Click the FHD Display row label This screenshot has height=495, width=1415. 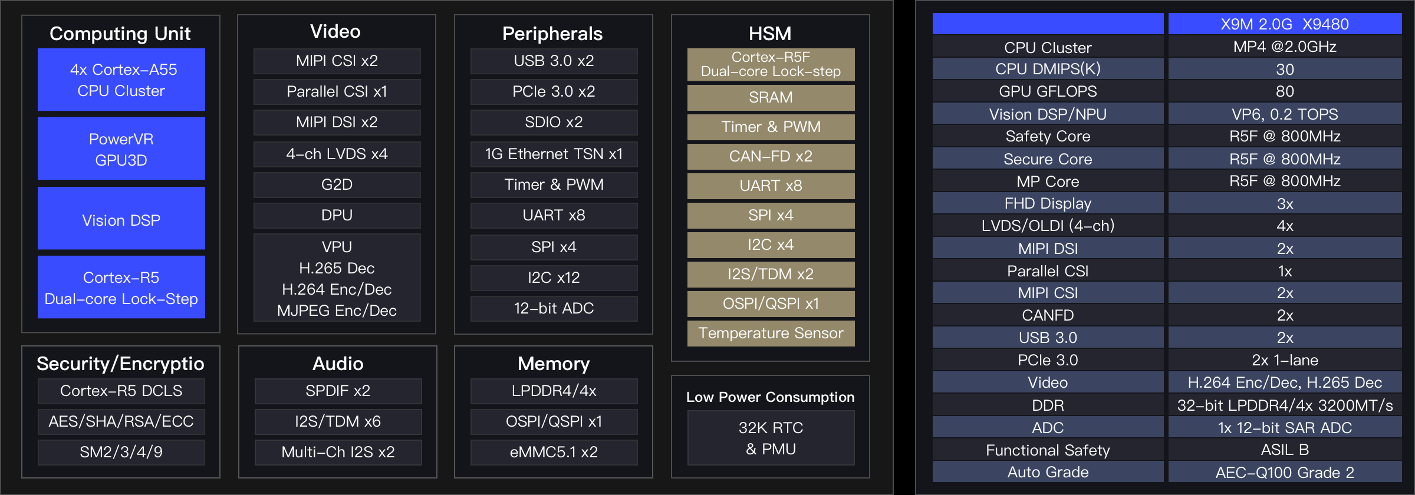(x=1048, y=203)
